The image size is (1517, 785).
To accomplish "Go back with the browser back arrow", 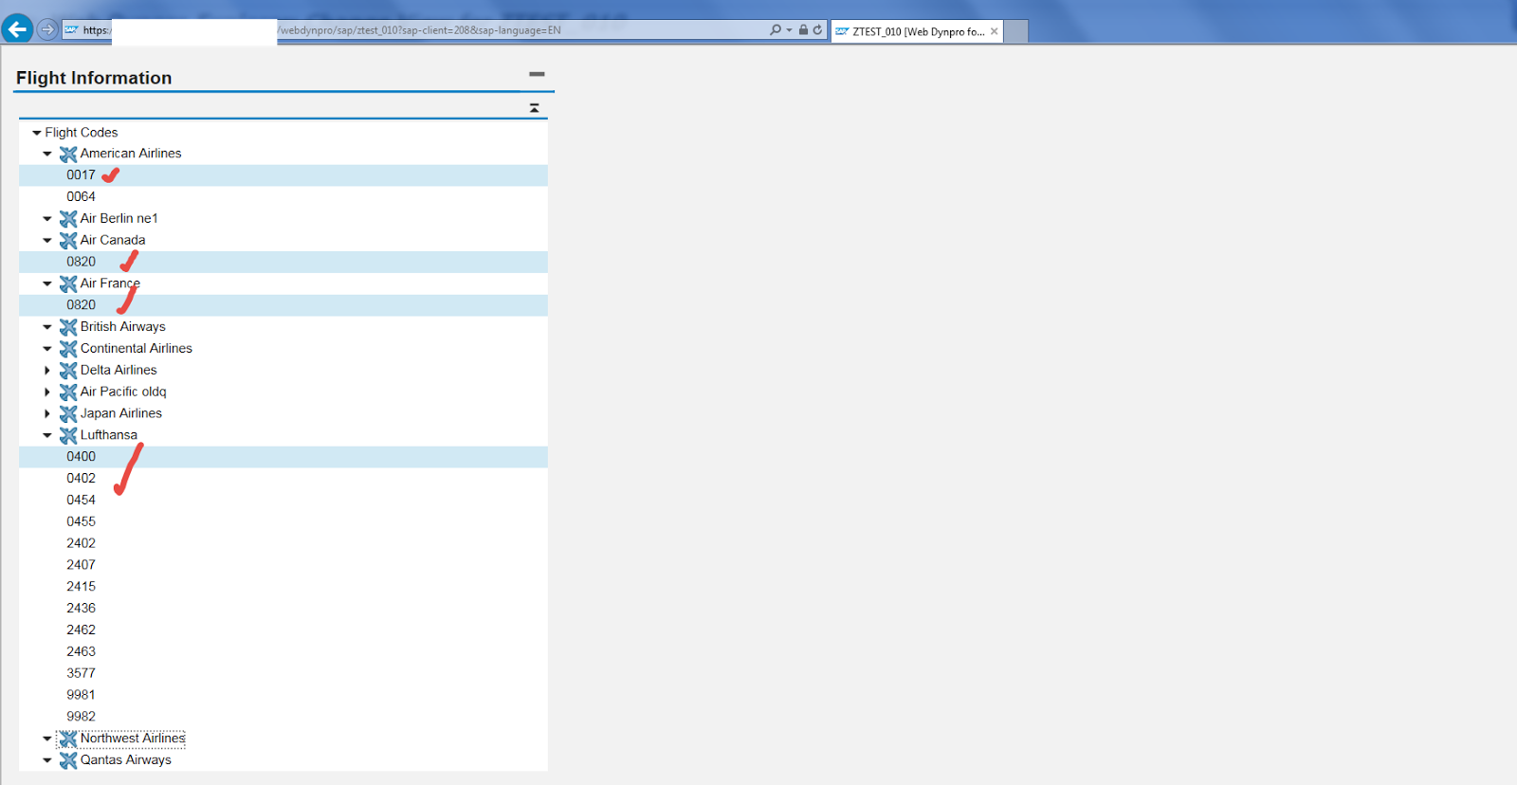I will (x=17, y=29).
